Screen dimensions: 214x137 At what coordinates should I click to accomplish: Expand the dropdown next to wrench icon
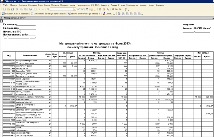click(129, 10)
